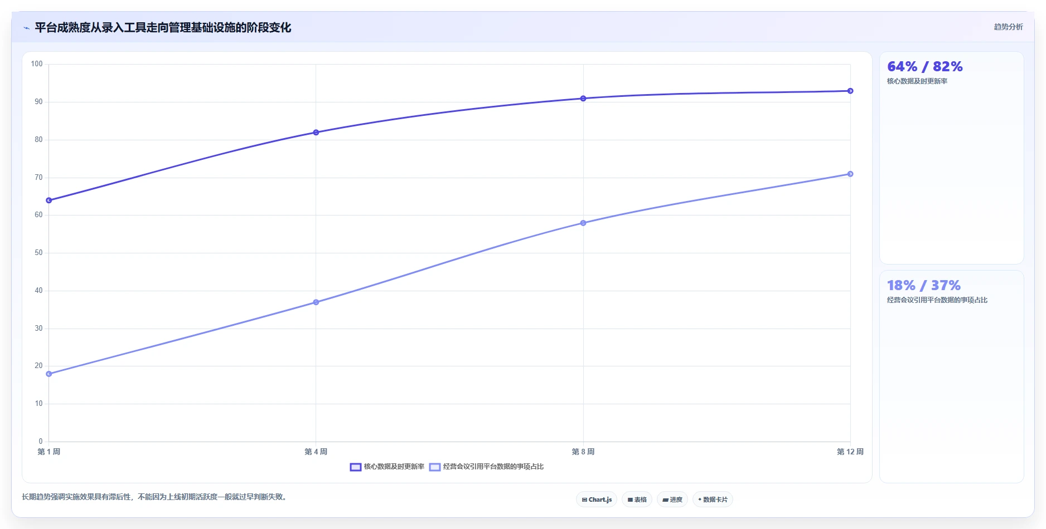The height and width of the screenshot is (529, 1046).
Task: Click the 经营会议引用平台数据的事项占比 legend label
Action: tap(493, 467)
